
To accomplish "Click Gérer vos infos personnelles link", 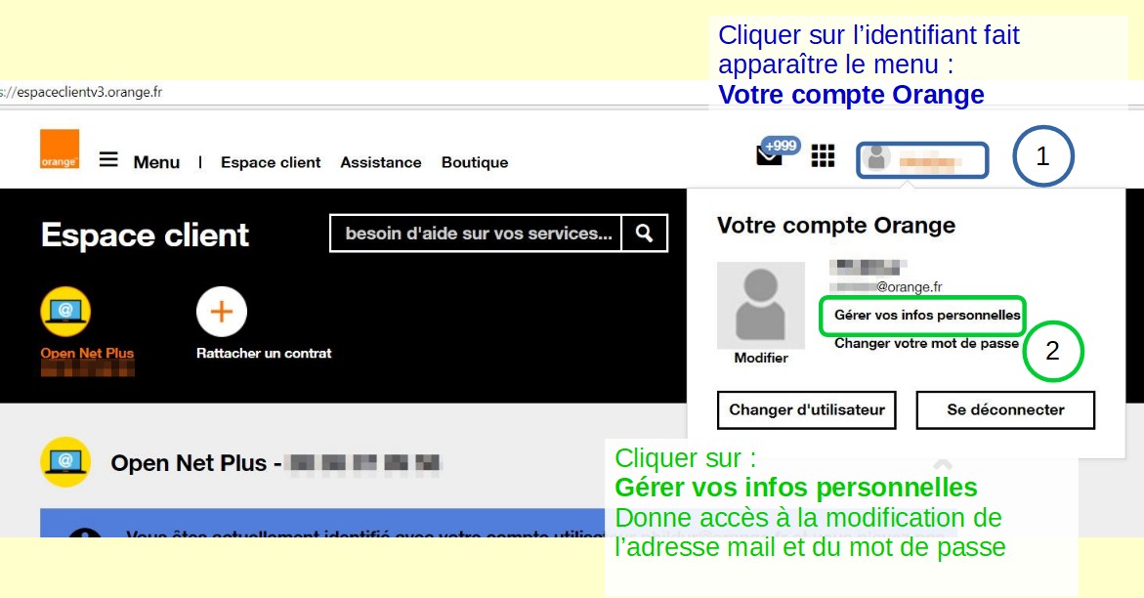I will (x=927, y=315).
